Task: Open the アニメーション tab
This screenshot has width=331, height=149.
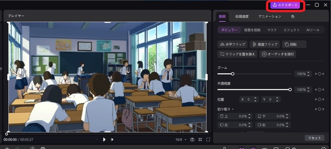Action: point(270,16)
